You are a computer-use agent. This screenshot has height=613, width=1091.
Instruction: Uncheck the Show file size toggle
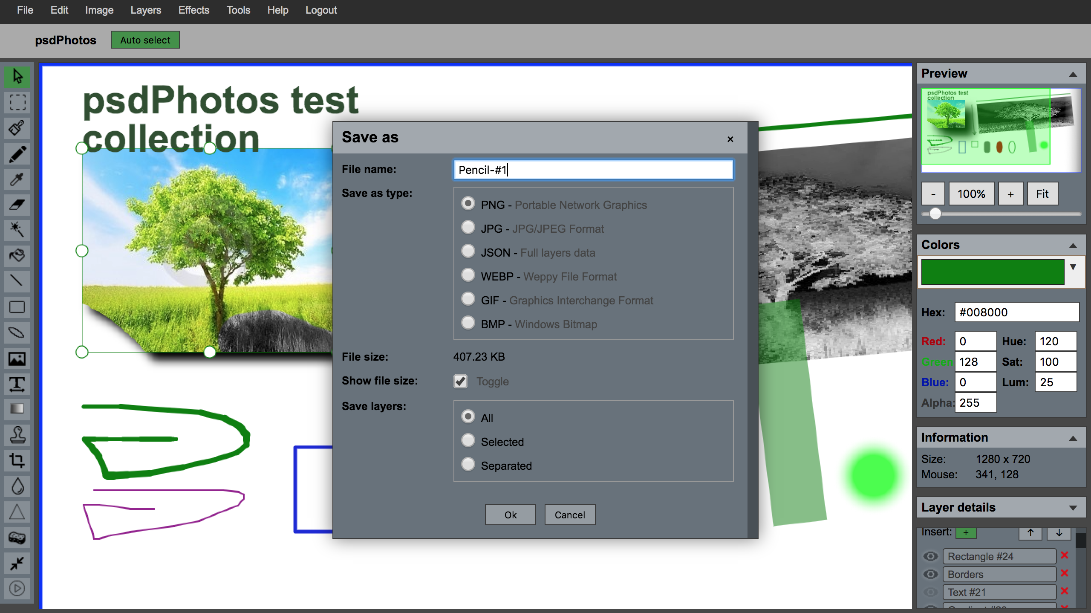[461, 381]
